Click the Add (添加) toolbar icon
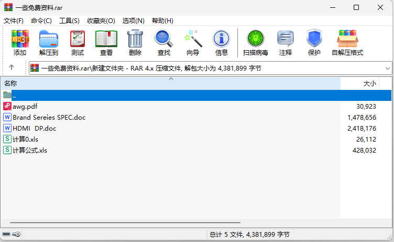The height and width of the screenshot is (242, 394). (20, 43)
